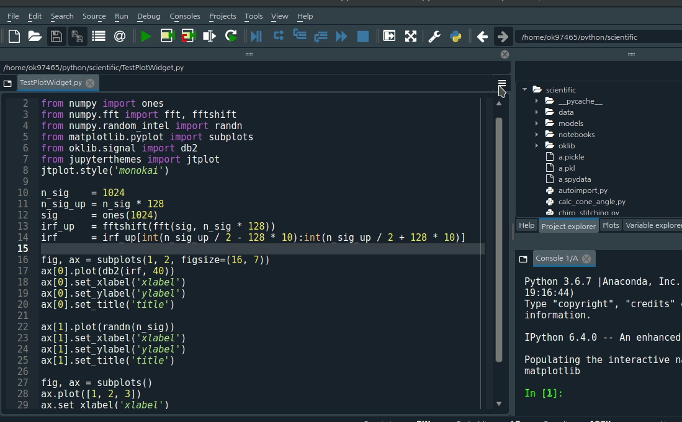Collapse the scientific project folder
The height and width of the screenshot is (422, 682).
point(524,89)
